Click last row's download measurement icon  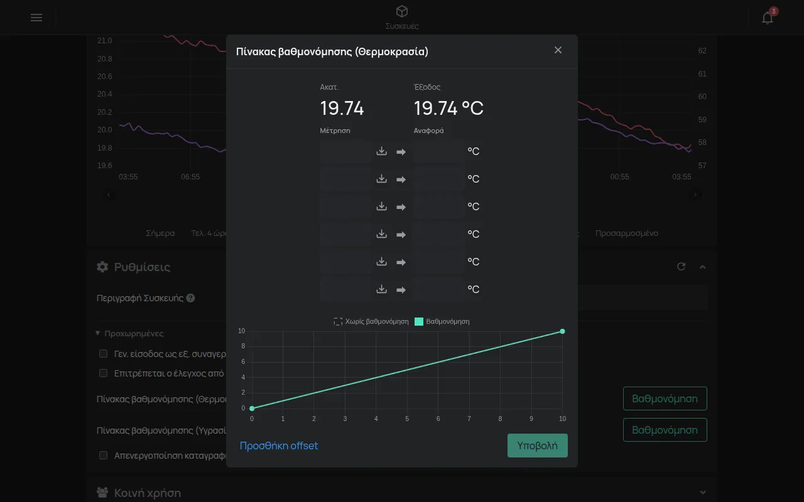coord(381,289)
